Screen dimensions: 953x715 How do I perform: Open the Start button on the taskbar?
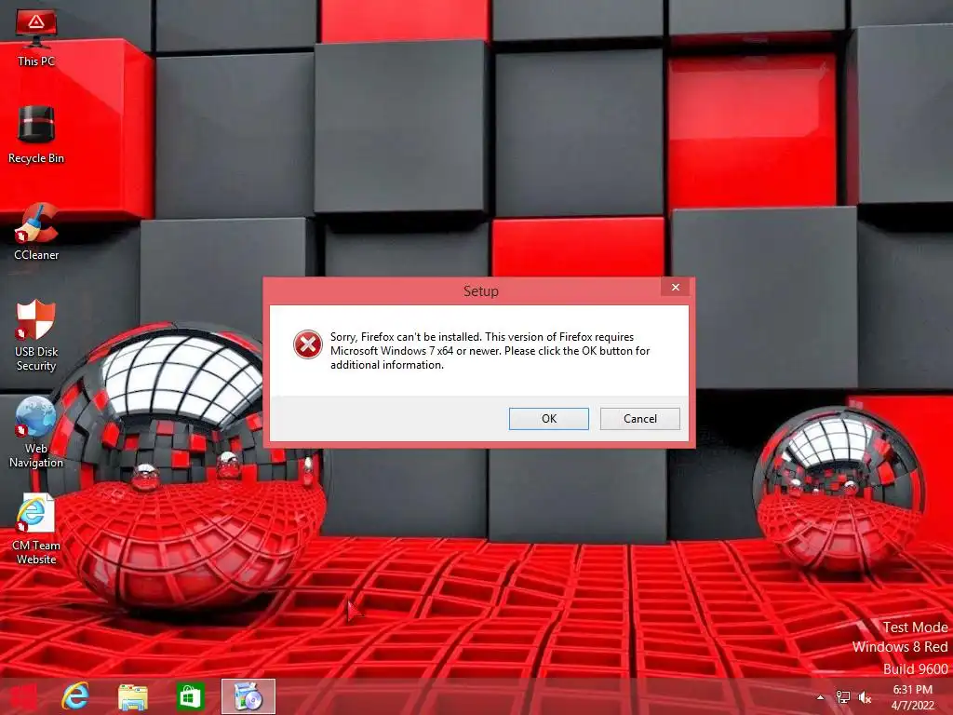(23, 696)
